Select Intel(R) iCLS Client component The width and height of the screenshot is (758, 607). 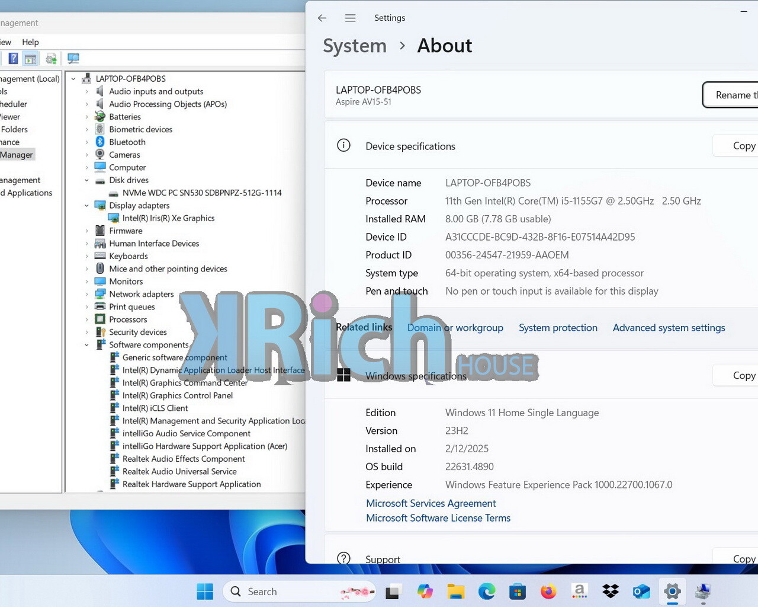point(155,408)
